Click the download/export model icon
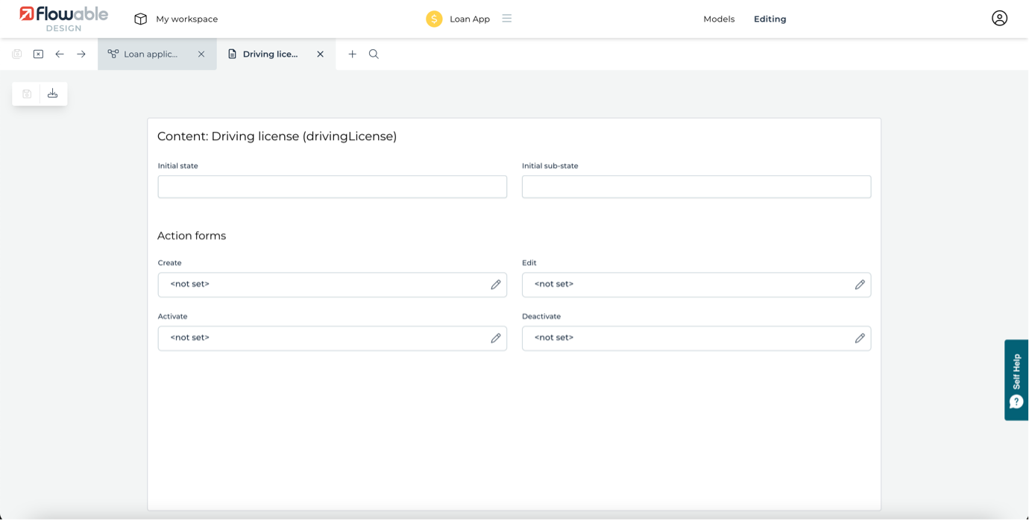 [53, 94]
